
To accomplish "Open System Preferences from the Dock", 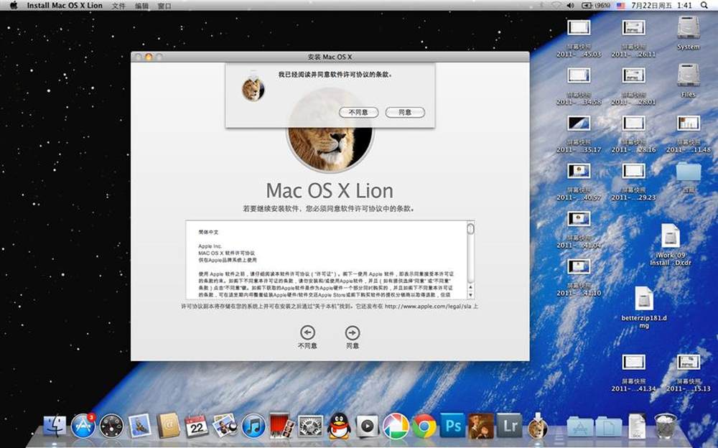I will click(x=310, y=426).
